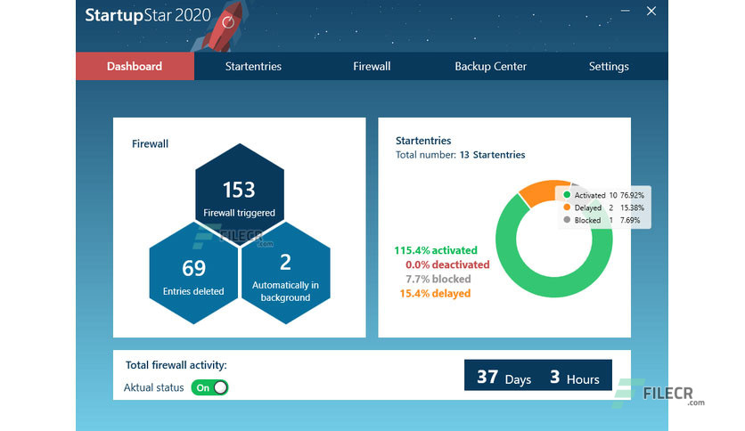Click the '115.4% activated' text

pyautogui.click(x=436, y=250)
